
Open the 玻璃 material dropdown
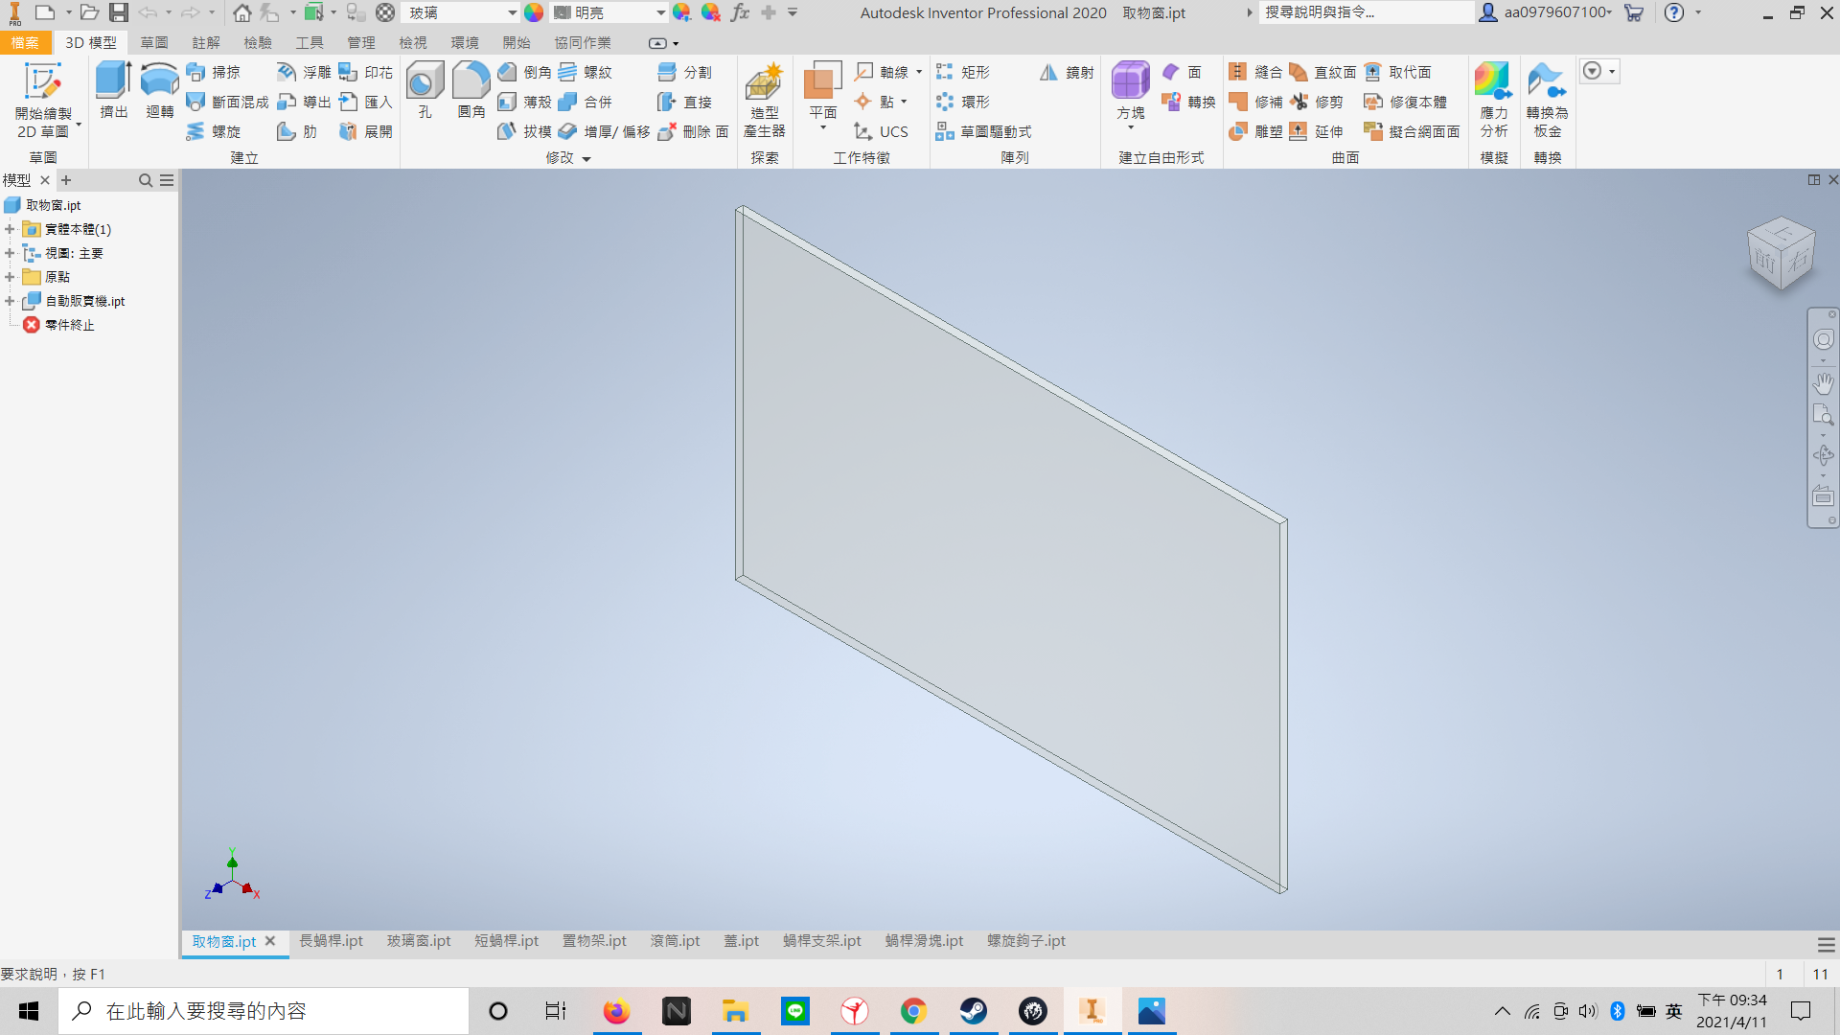(512, 13)
